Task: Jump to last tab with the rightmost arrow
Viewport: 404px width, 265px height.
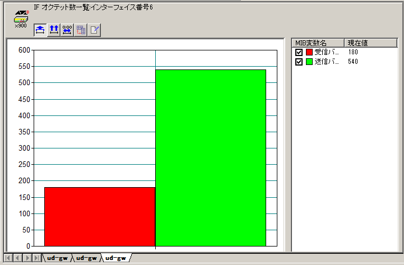Action: coord(36,258)
